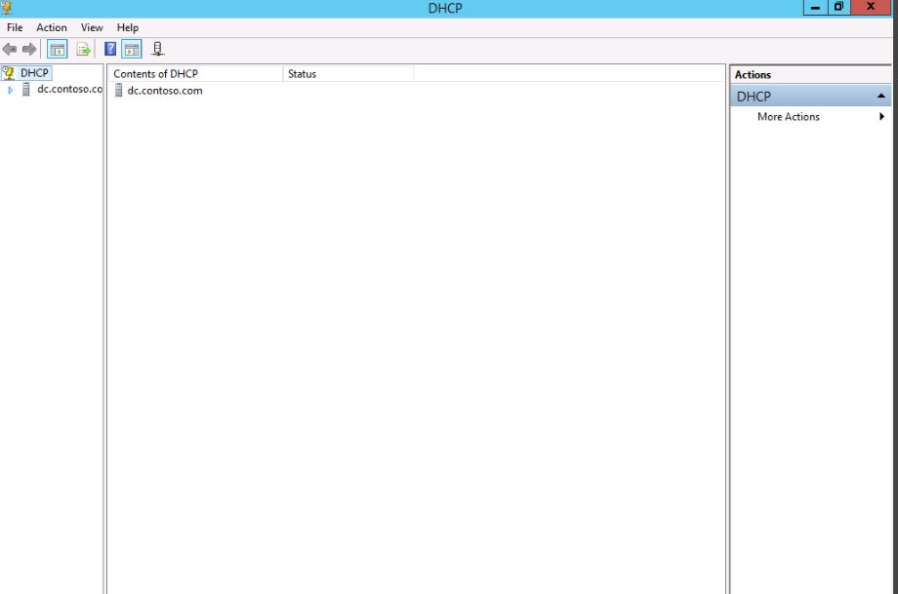898x594 pixels.
Task: Open the Help menu
Action: (128, 27)
